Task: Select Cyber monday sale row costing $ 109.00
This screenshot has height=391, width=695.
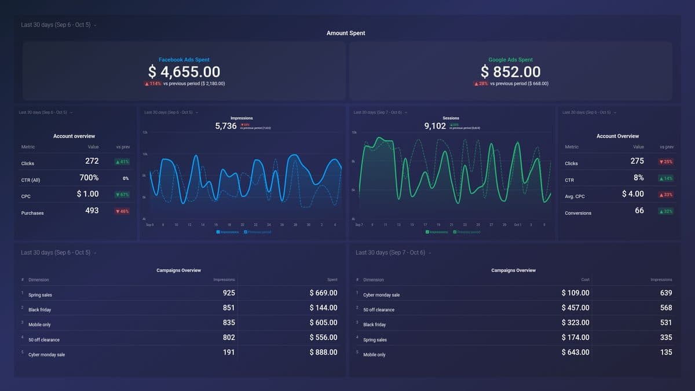Action: 514,293
